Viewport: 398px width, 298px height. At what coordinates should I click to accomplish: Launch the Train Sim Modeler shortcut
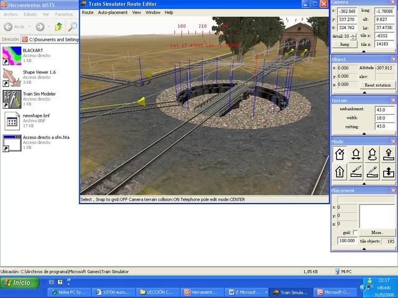[x=11, y=98]
